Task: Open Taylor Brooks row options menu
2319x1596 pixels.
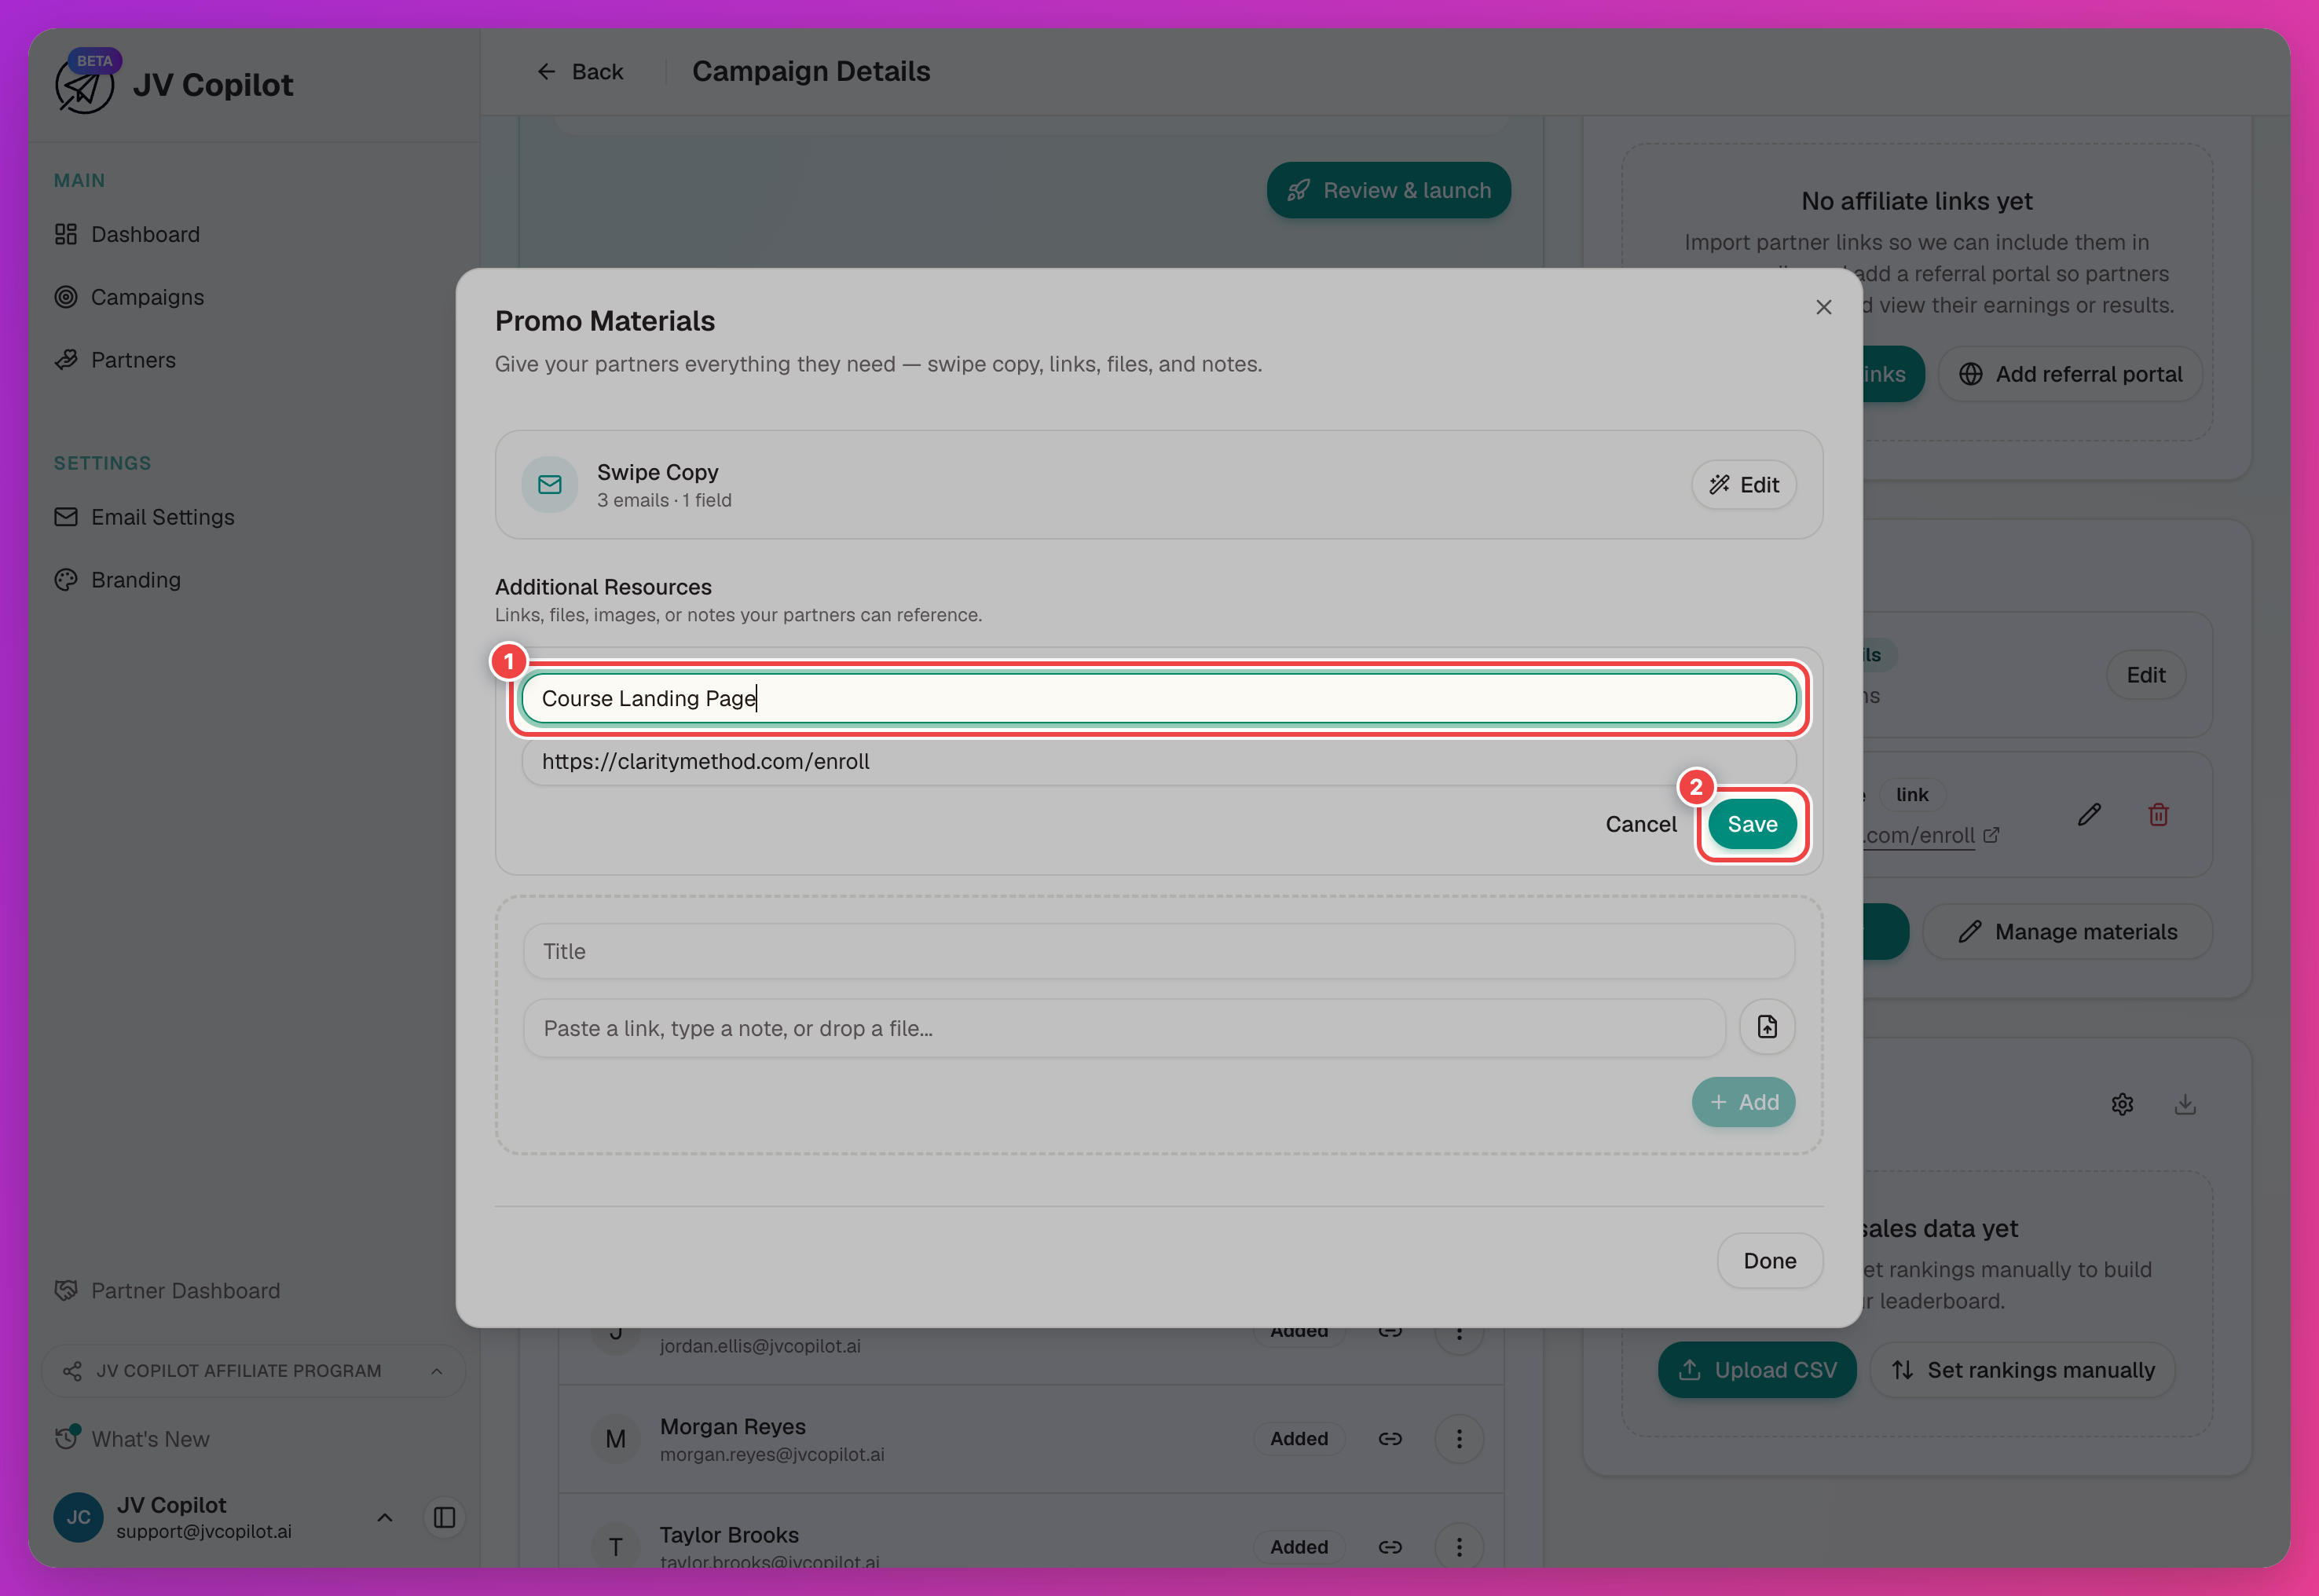Action: [1459, 1547]
